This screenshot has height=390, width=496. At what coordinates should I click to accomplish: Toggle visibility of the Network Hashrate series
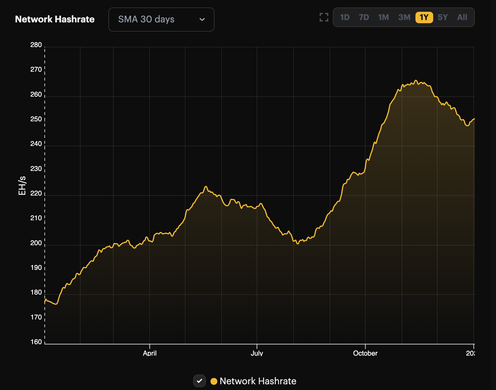tap(200, 381)
